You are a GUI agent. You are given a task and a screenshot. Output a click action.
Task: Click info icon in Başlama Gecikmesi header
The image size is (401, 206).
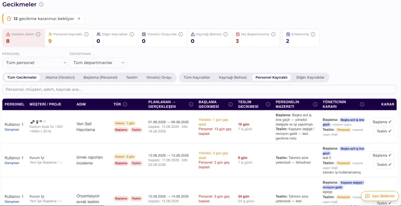[231, 104]
